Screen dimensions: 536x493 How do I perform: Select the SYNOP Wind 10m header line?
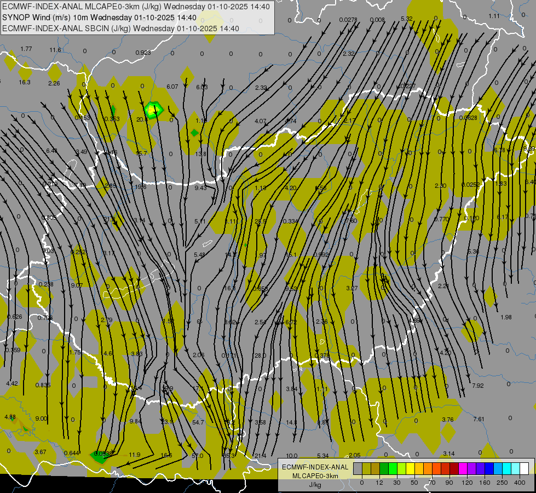[99, 18]
